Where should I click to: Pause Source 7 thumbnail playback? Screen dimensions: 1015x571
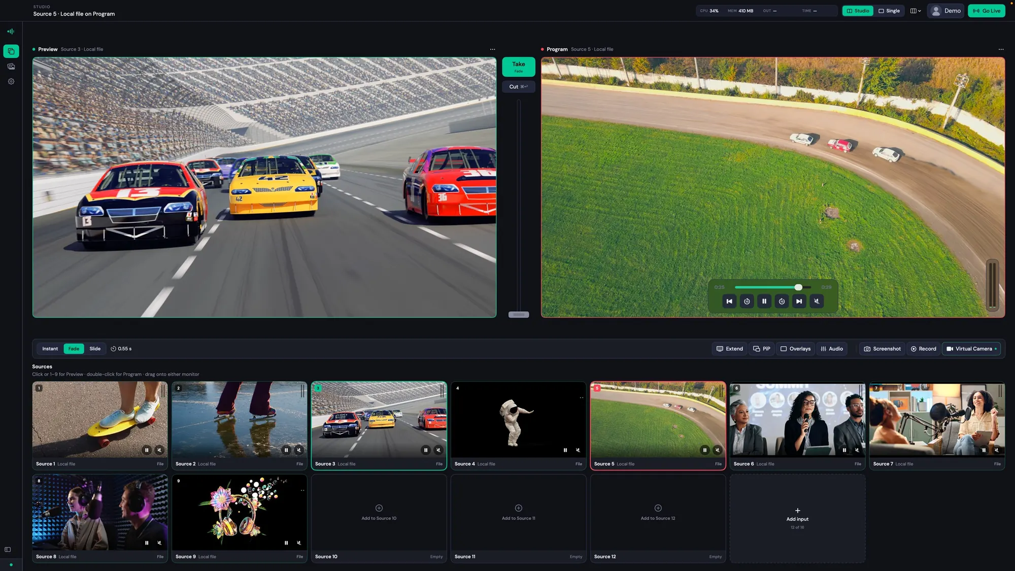point(984,450)
